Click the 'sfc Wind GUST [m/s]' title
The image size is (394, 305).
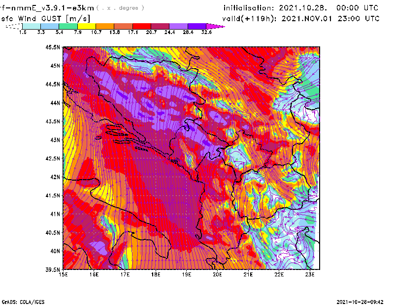pyautogui.click(x=45, y=19)
